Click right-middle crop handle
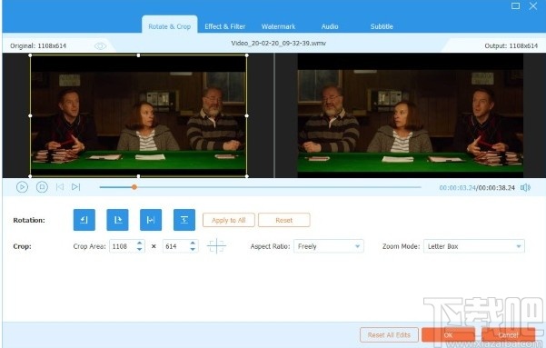 coord(247,115)
